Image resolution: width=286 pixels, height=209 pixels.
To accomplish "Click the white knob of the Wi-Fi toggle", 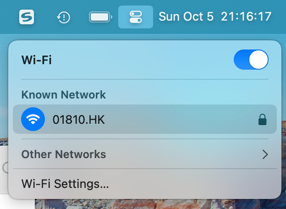I will coord(258,60).
